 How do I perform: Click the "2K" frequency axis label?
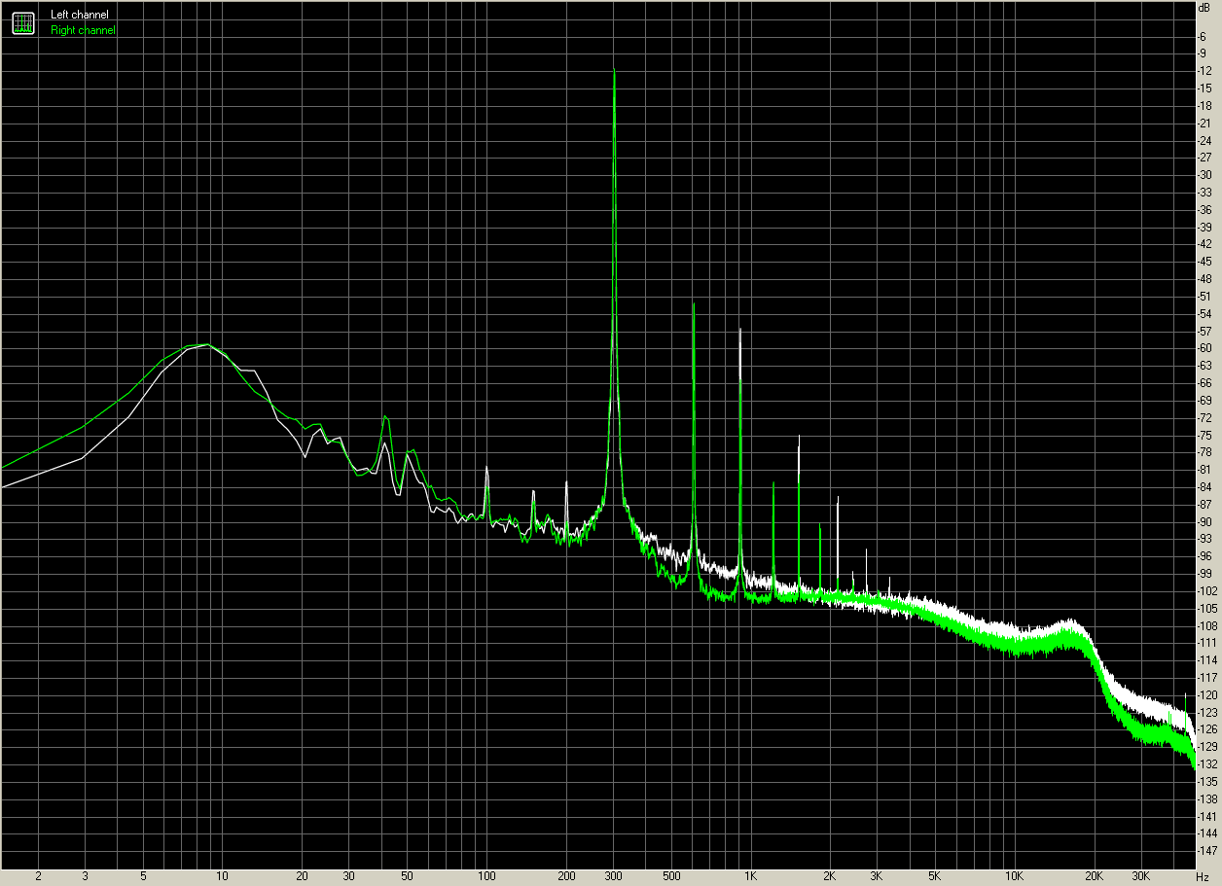click(x=830, y=876)
